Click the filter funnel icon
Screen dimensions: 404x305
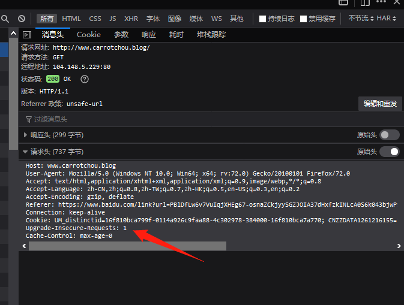(x=29, y=119)
